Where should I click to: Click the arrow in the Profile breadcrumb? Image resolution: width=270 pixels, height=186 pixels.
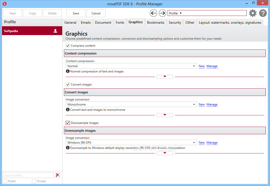pyautogui.click(x=181, y=13)
